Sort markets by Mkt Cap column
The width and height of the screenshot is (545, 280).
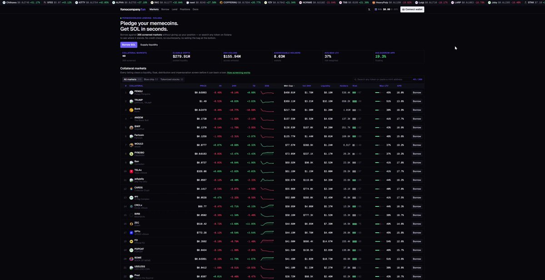pos(289,86)
